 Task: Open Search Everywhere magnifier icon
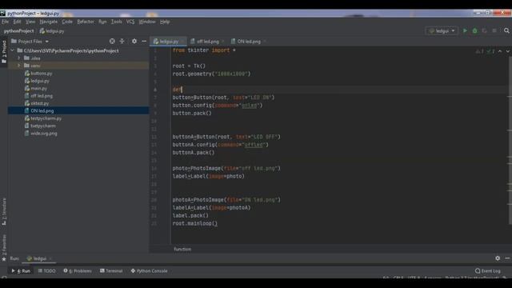tap(506, 30)
